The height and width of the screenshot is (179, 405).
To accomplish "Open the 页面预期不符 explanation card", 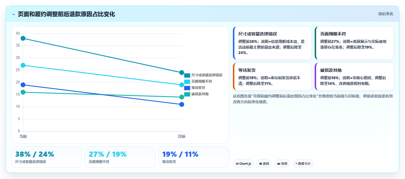I will pos(354,43).
